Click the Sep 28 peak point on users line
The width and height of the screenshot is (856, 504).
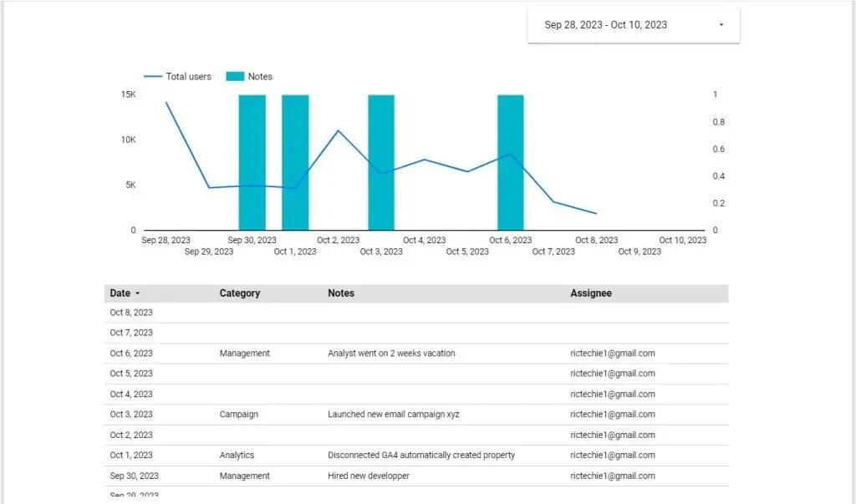coord(166,103)
